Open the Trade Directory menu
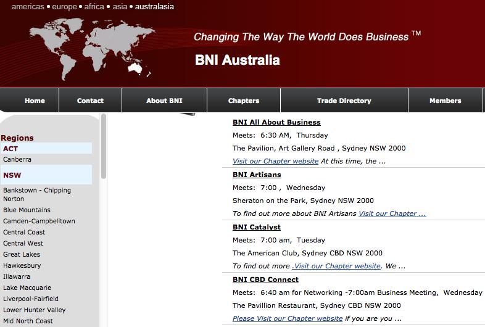This screenshot has width=485, height=327. pyautogui.click(x=344, y=101)
